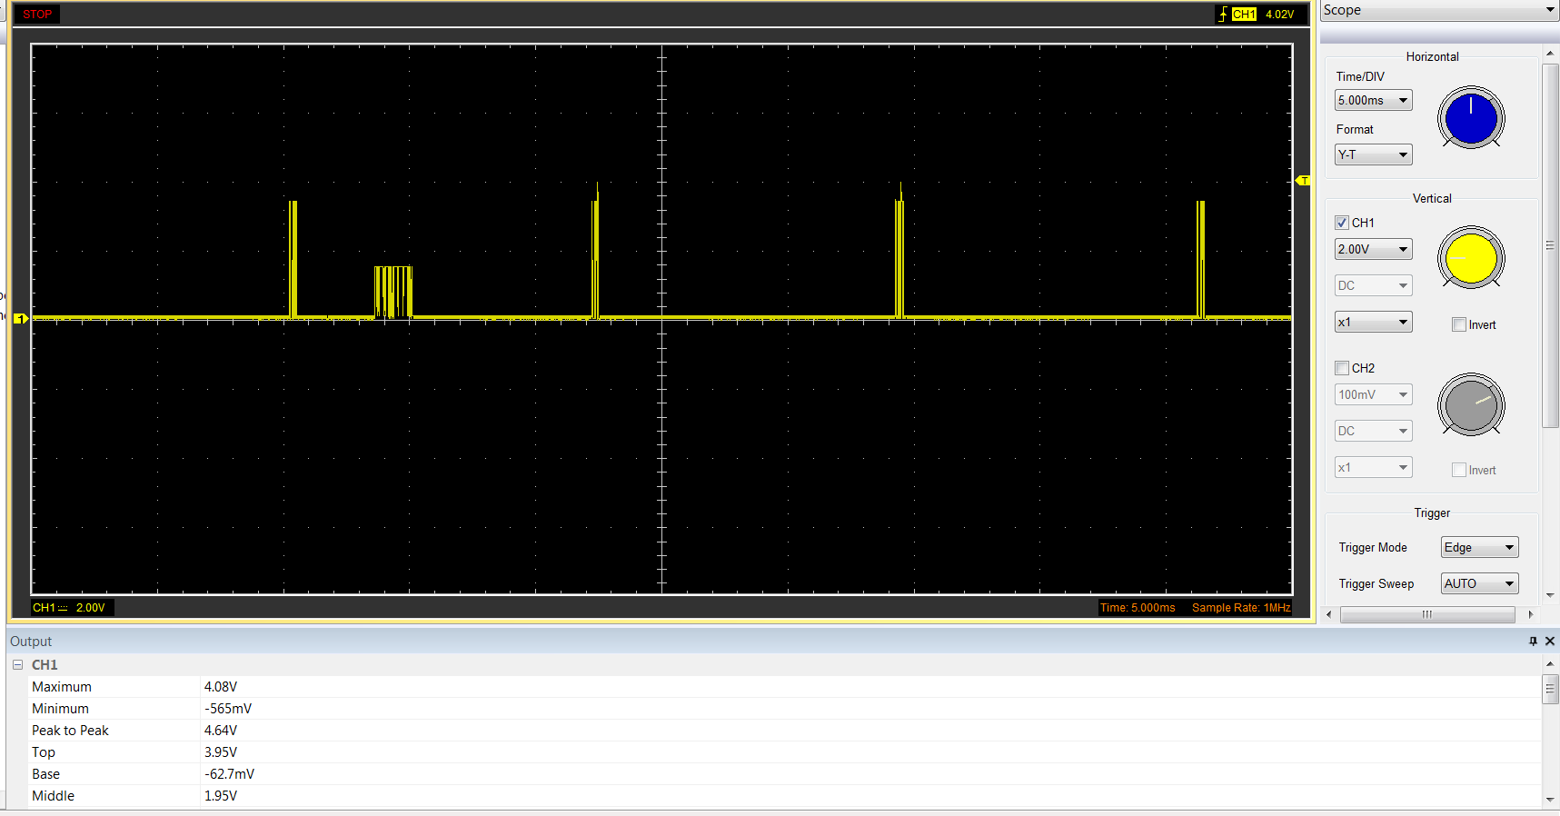1560x816 pixels.
Task: Click the scroll-down arrow in Scope panel
Action: coord(1550,596)
